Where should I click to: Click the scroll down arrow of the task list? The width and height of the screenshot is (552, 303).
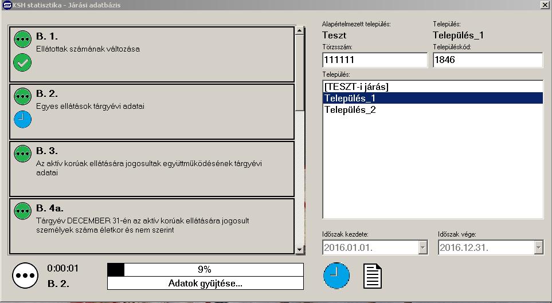click(300, 250)
